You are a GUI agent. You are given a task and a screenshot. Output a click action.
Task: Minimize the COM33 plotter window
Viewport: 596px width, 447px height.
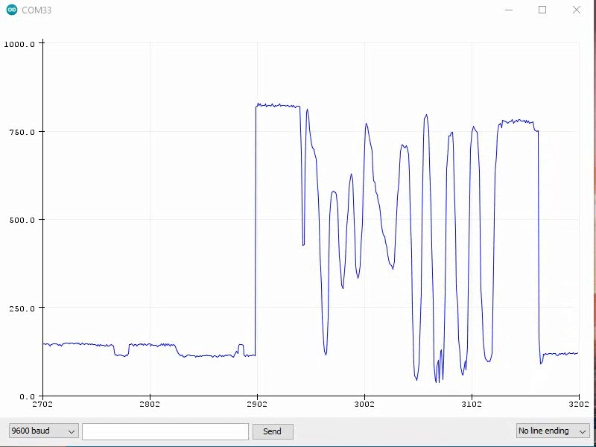509,10
